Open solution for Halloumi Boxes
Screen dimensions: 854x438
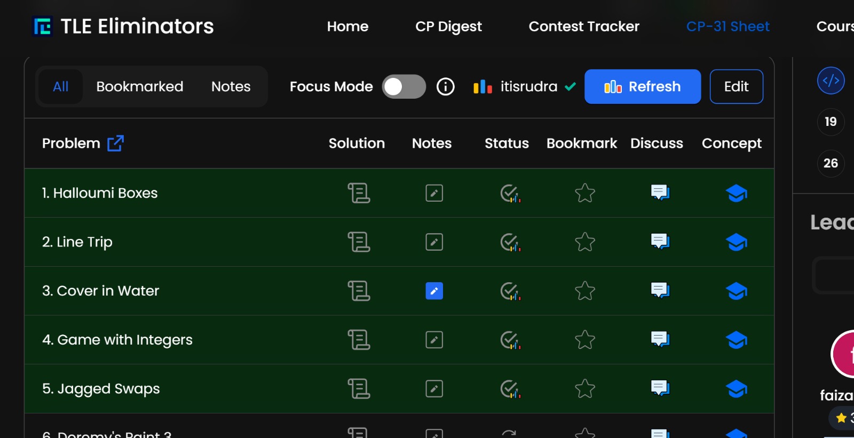click(359, 193)
